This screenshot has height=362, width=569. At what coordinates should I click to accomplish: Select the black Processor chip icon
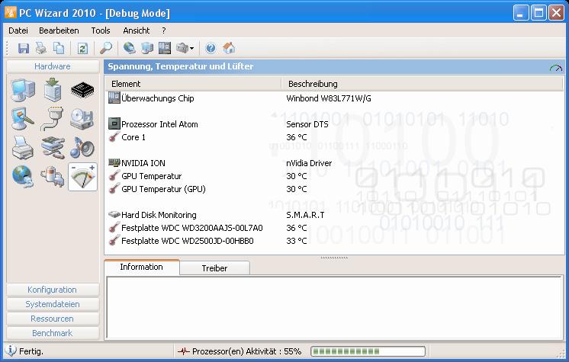pyautogui.click(x=82, y=91)
